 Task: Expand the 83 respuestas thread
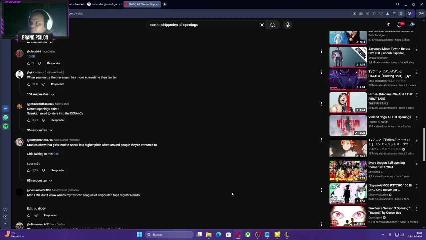tap(40, 181)
